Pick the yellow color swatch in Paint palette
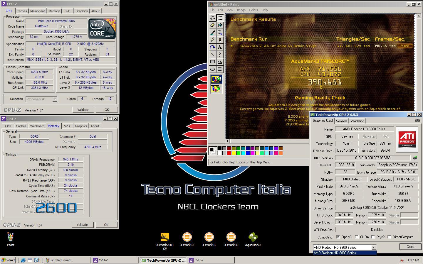 (x=234, y=153)
